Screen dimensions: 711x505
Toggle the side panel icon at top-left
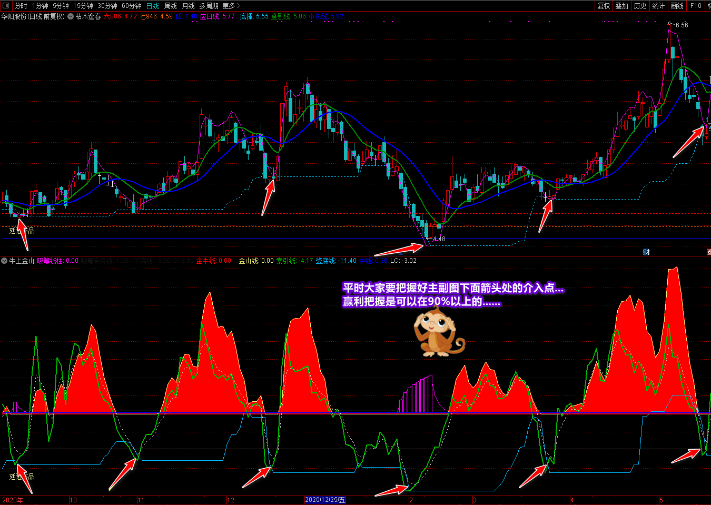click(6, 6)
